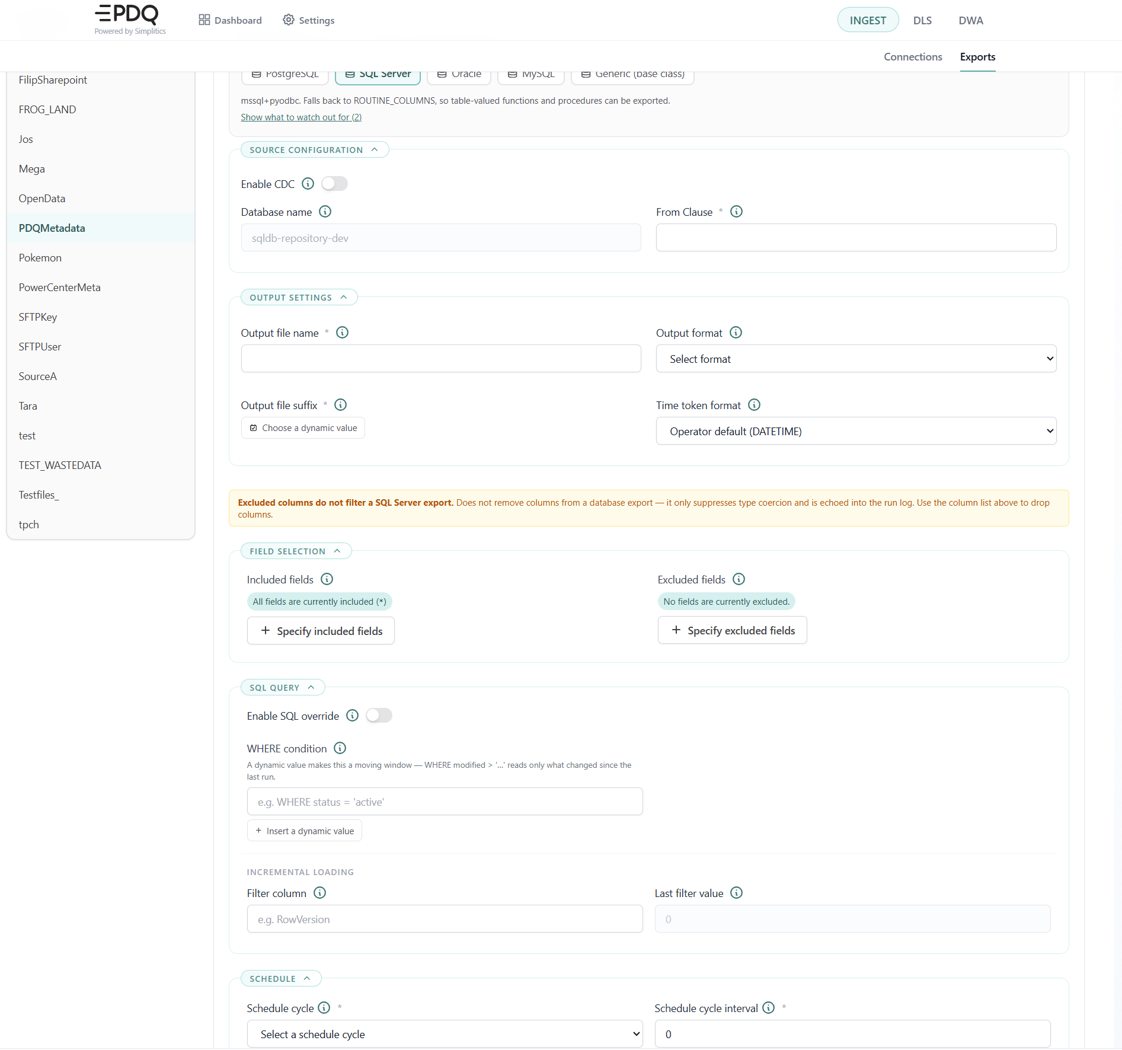Viewport: 1122px width, 1050px height.
Task: Show info for Schedule cycle
Action: 324,1008
